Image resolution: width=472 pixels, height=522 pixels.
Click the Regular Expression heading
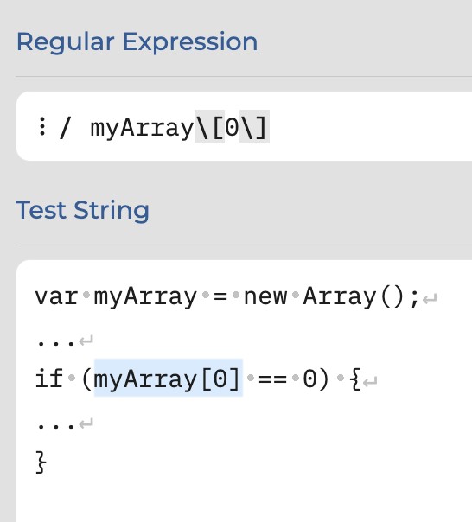tap(137, 42)
